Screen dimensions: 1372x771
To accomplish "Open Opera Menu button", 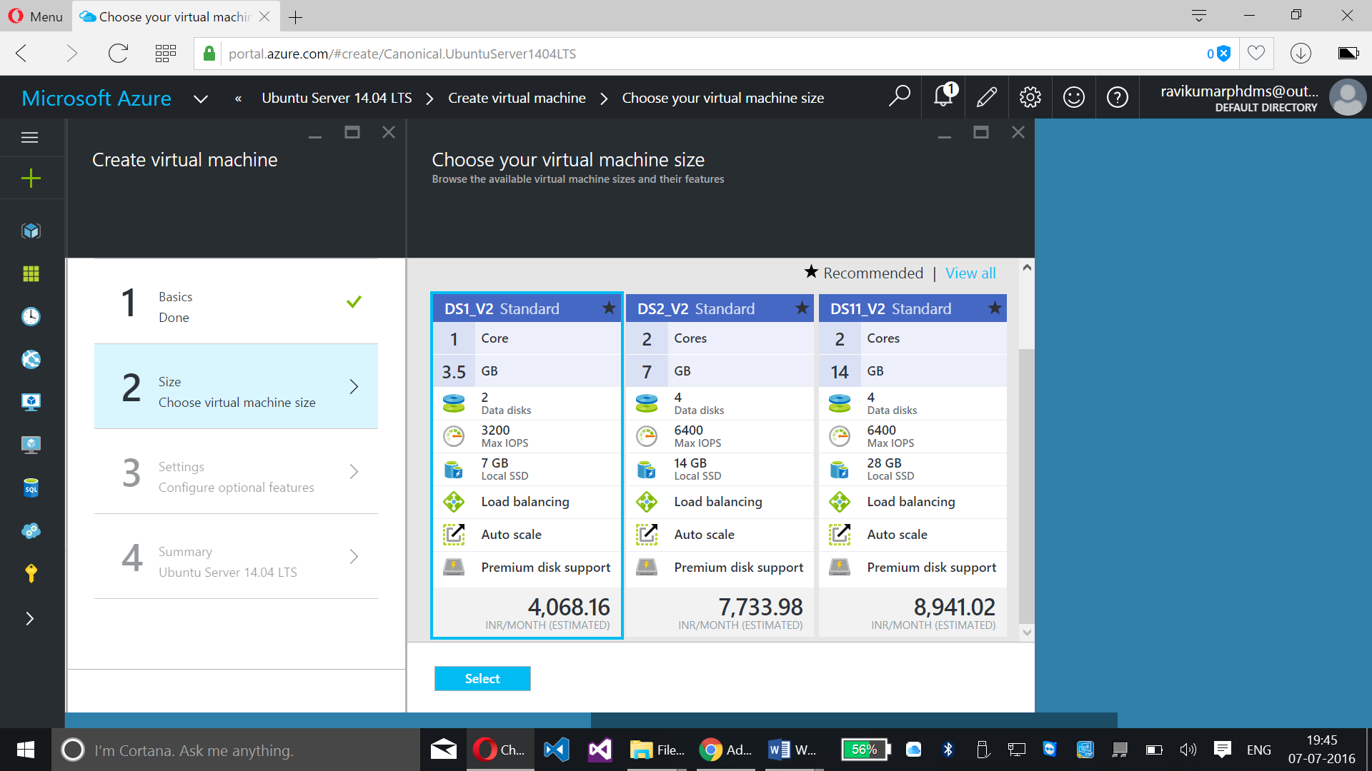I will tap(36, 16).
